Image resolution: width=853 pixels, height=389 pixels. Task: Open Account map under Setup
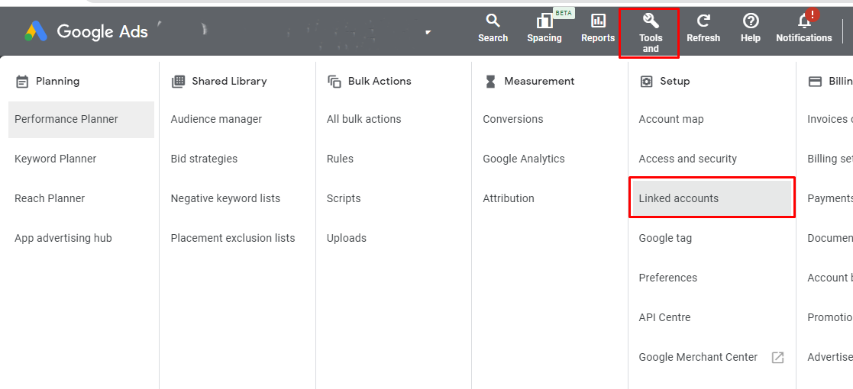(x=670, y=119)
